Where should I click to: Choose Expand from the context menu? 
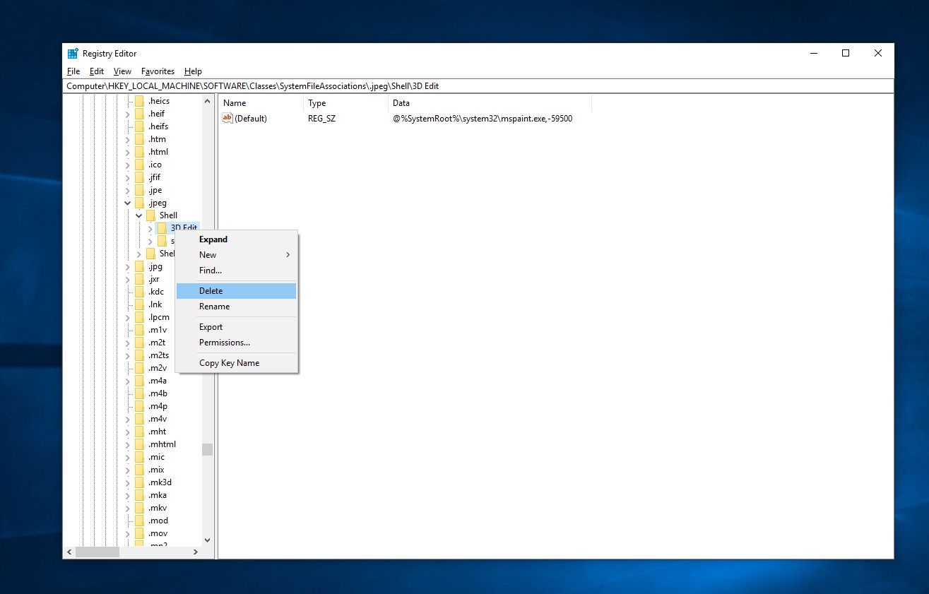point(236,239)
